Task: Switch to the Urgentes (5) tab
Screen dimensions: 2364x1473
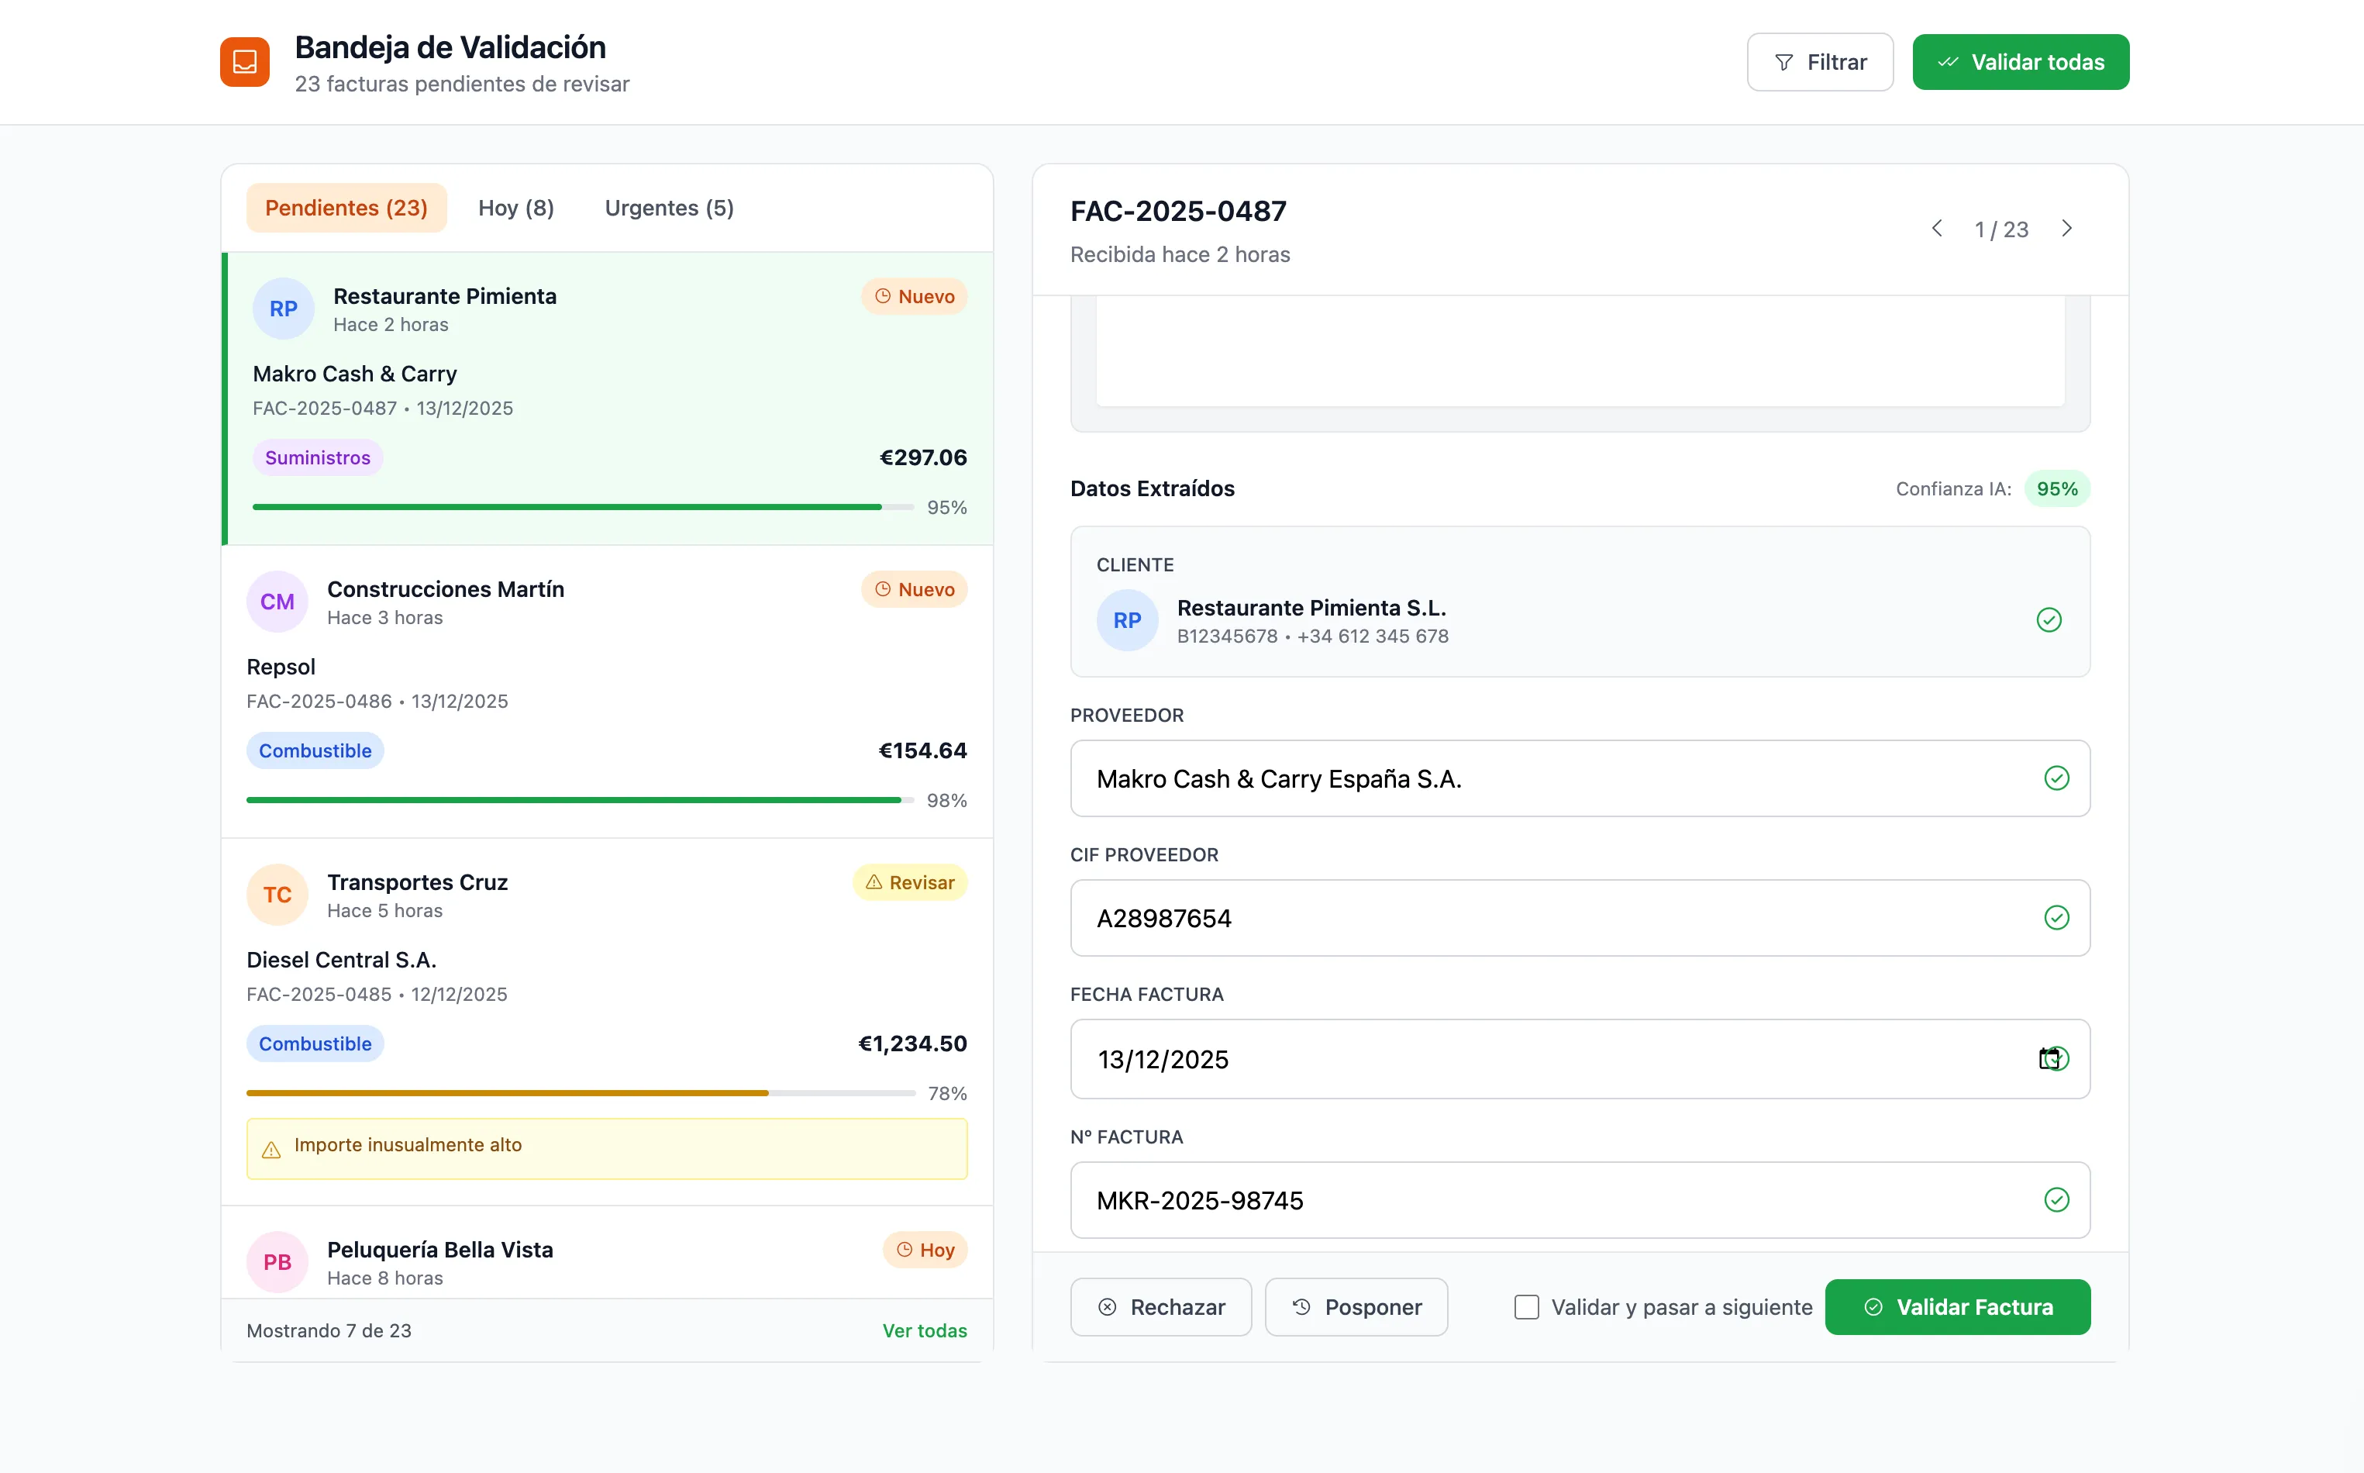Action: click(668, 208)
